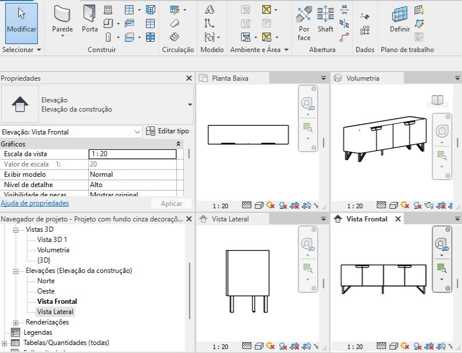The height and width of the screenshot is (353, 462).
Task: Click ViewCube in Volumetria view
Action: pyautogui.click(x=437, y=100)
